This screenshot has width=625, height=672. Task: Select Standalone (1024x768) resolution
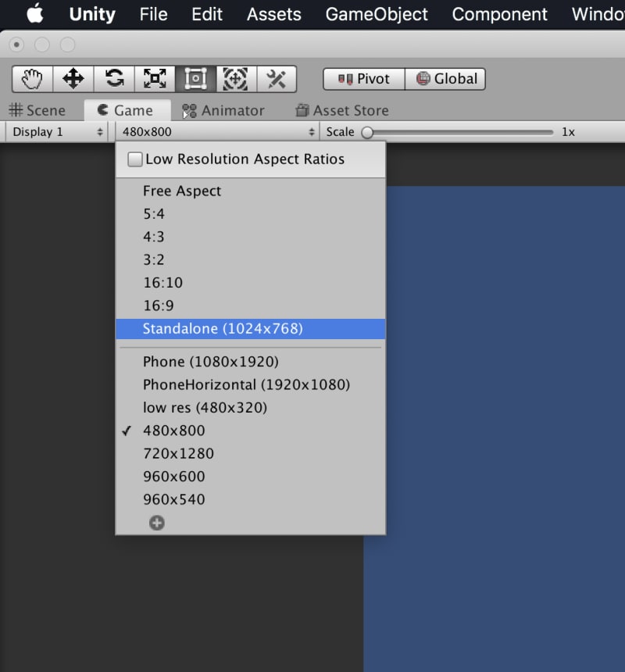click(251, 329)
